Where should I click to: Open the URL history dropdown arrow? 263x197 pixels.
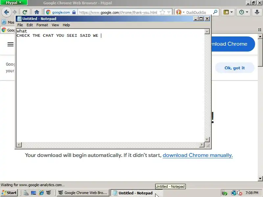(x=169, y=12)
